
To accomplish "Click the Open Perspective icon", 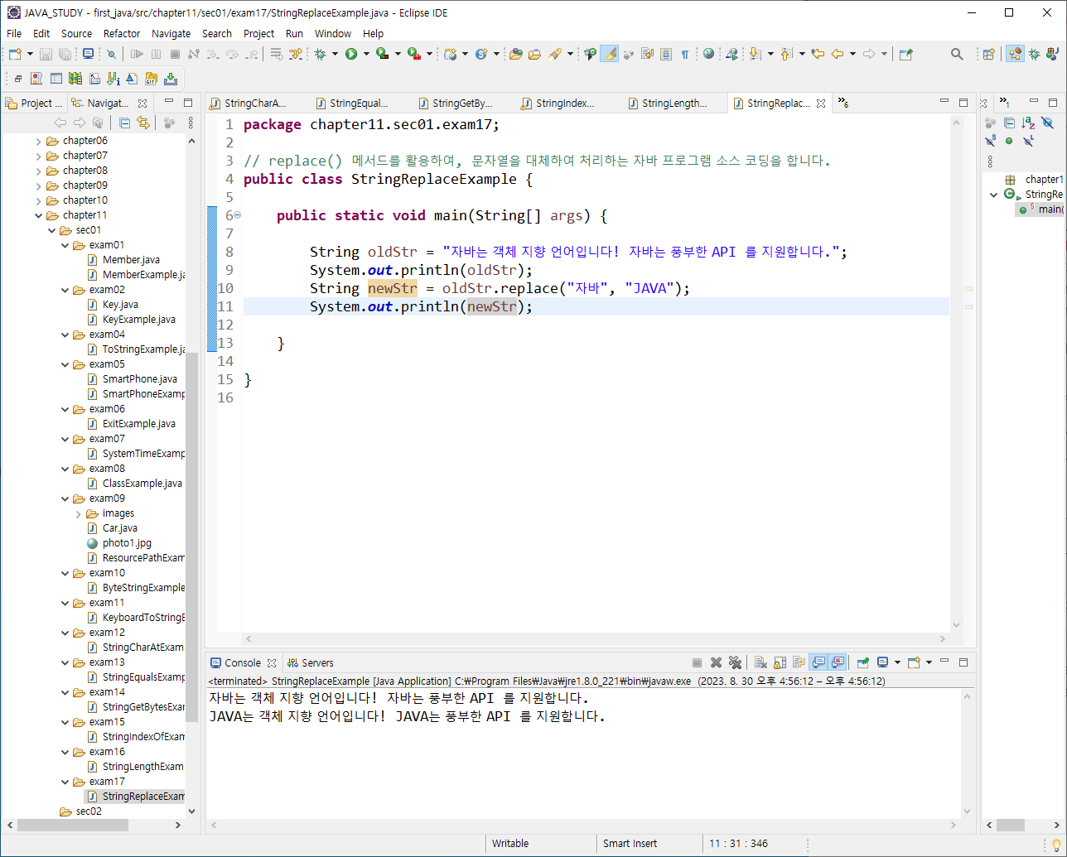I will (x=988, y=54).
